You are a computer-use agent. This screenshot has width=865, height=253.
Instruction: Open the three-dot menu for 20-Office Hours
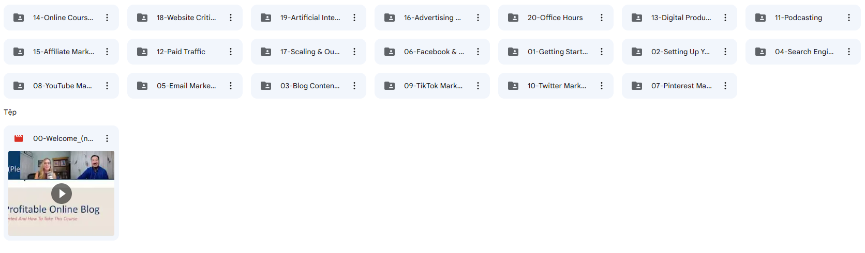click(602, 18)
